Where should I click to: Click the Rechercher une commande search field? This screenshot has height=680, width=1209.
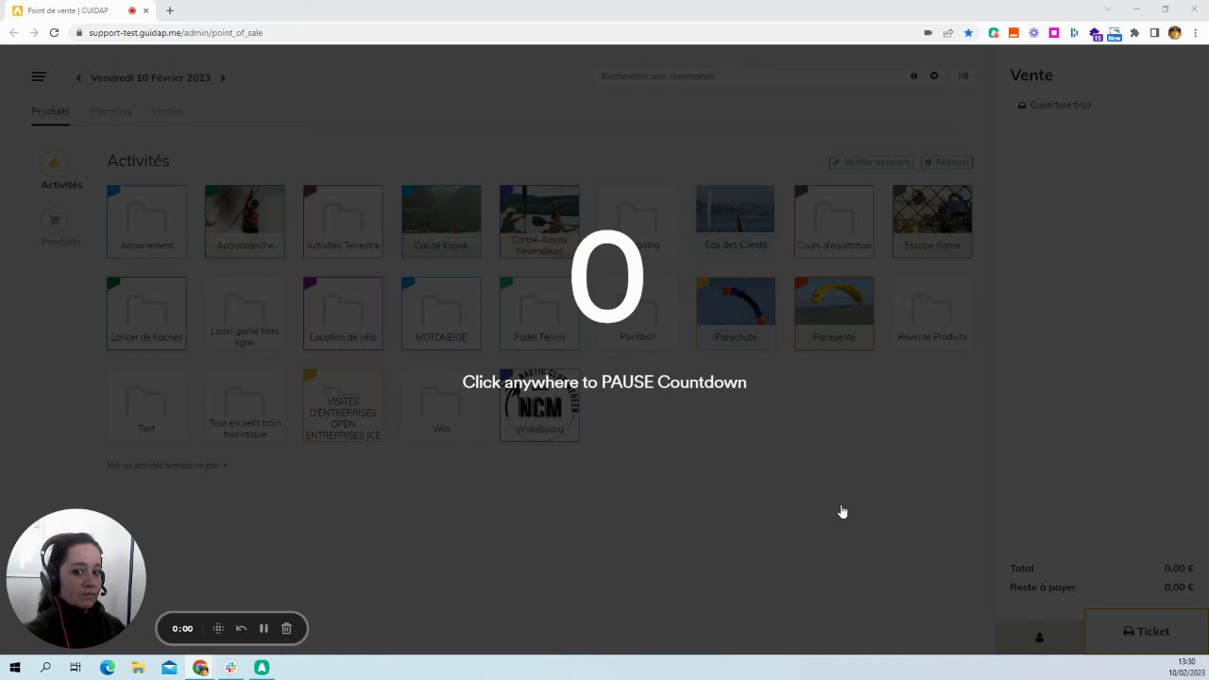pyautogui.click(x=751, y=76)
